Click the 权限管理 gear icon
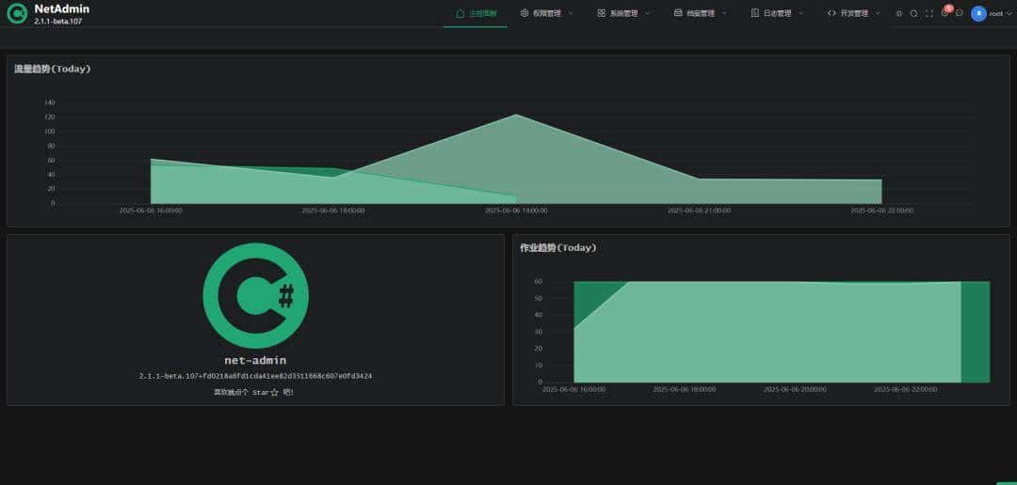Viewport: 1017px width, 485px height. click(x=525, y=14)
